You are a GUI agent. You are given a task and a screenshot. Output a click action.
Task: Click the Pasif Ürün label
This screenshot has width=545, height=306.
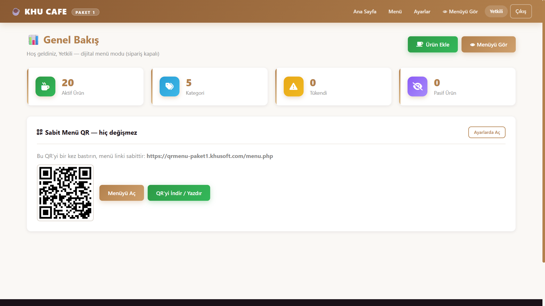point(445,93)
